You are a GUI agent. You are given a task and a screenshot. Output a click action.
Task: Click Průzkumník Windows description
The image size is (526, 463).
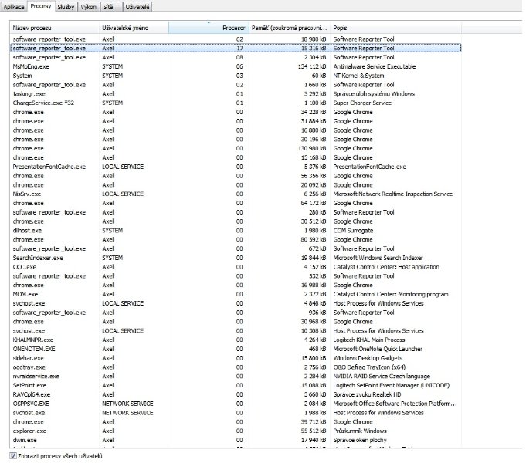[x=360, y=431]
